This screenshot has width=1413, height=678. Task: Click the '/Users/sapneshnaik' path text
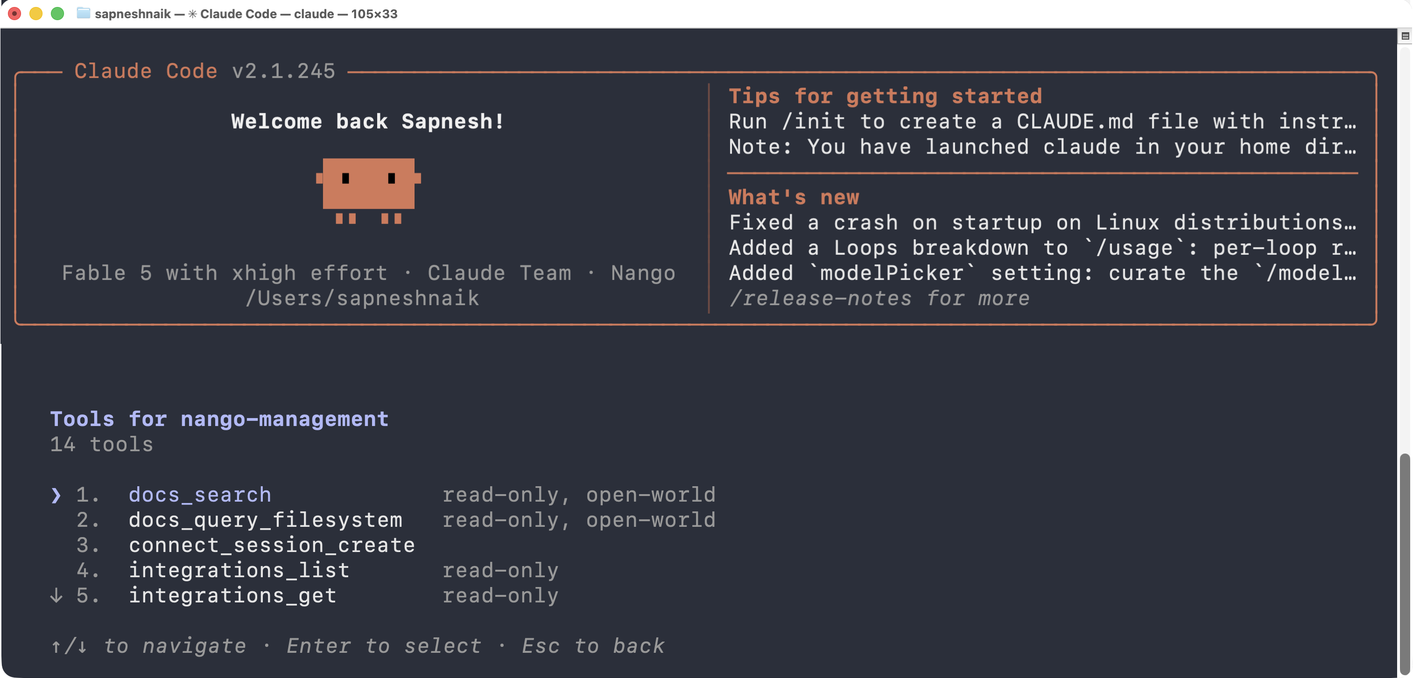click(x=362, y=299)
